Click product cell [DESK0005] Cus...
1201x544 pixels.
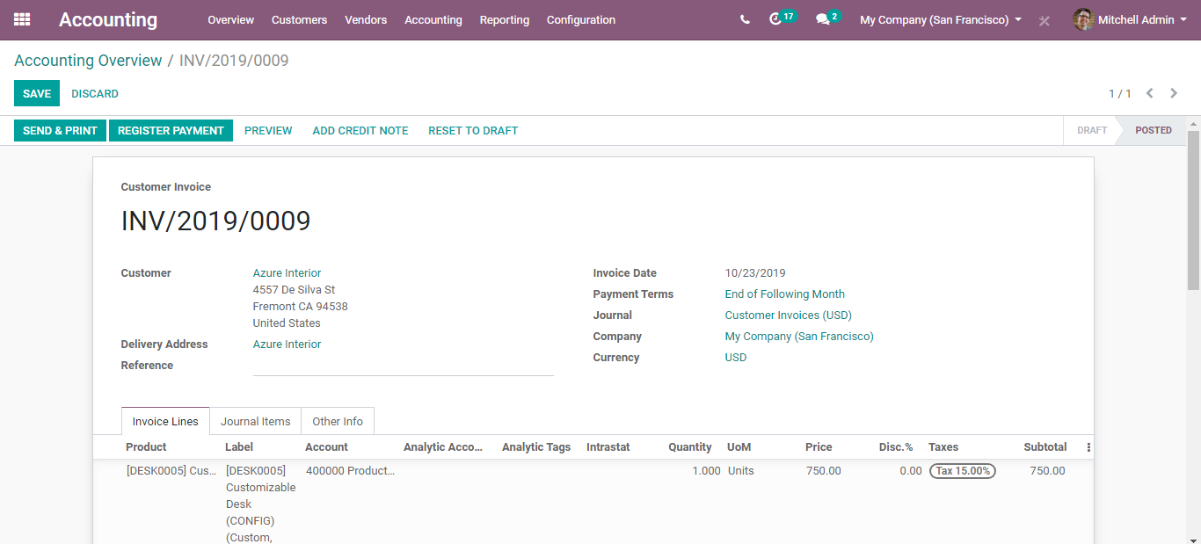pos(171,471)
